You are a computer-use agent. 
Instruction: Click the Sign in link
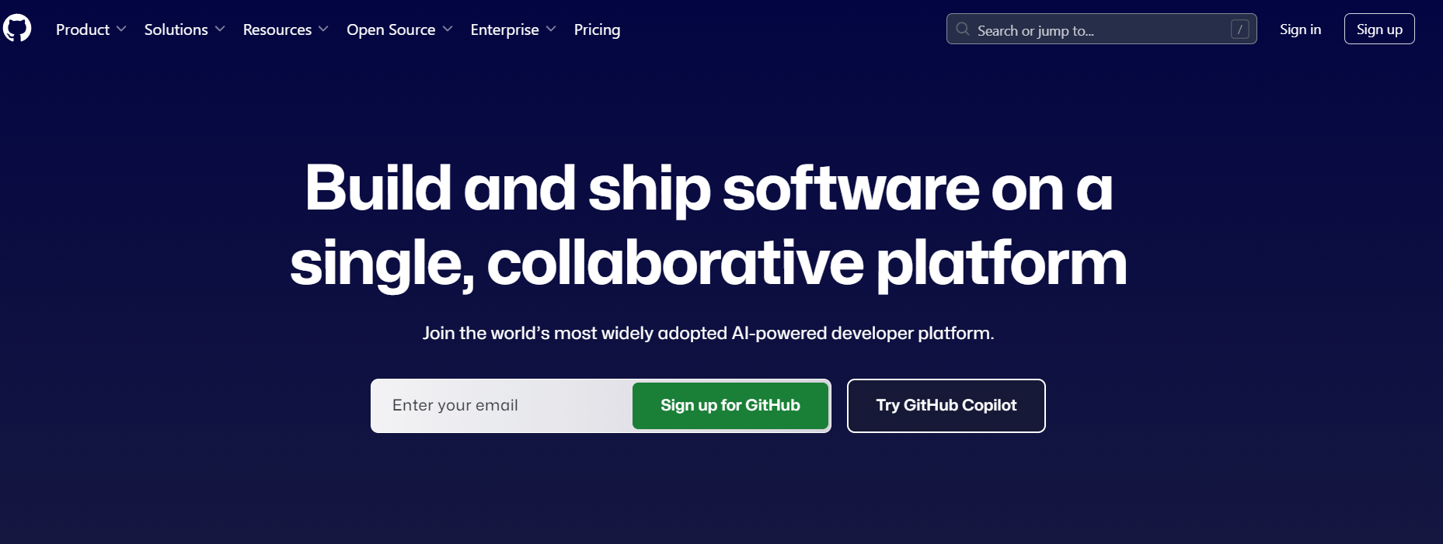1300,29
